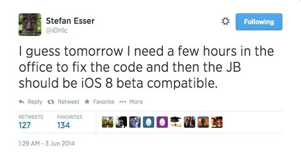Open Stefan Esser profile name link
Viewport: 301px width, 160px height.
[x=70, y=21]
